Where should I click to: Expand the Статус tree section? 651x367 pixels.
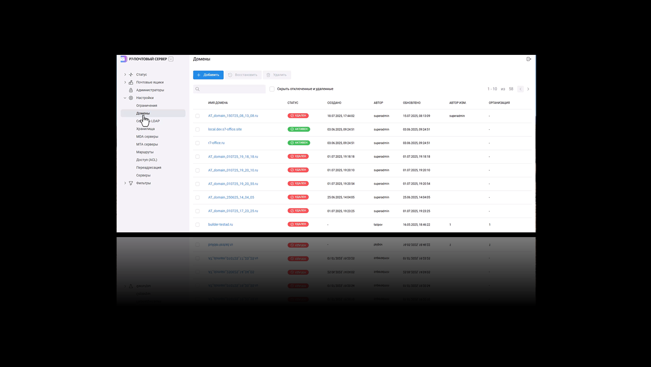point(125,75)
